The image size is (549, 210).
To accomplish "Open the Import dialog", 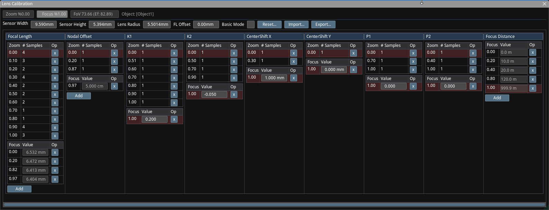I will 296,24.
